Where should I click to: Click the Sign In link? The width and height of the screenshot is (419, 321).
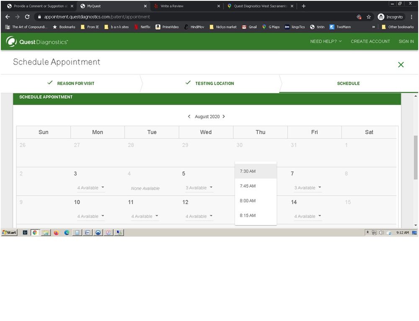[x=406, y=41]
